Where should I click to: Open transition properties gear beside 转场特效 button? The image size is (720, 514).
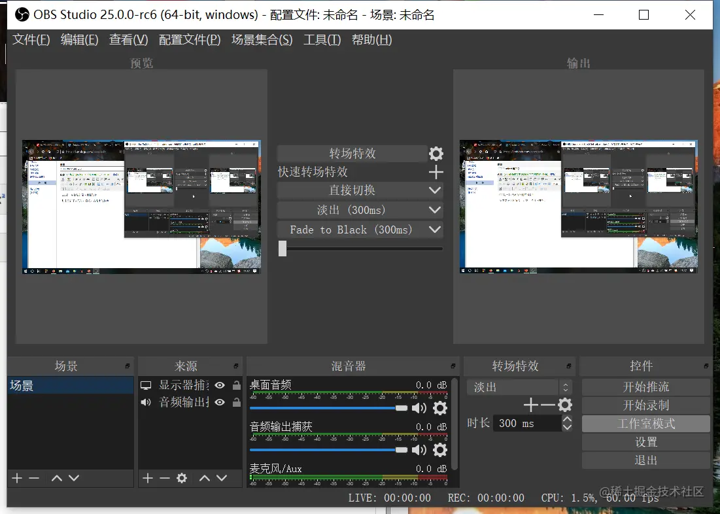[436, 154]
